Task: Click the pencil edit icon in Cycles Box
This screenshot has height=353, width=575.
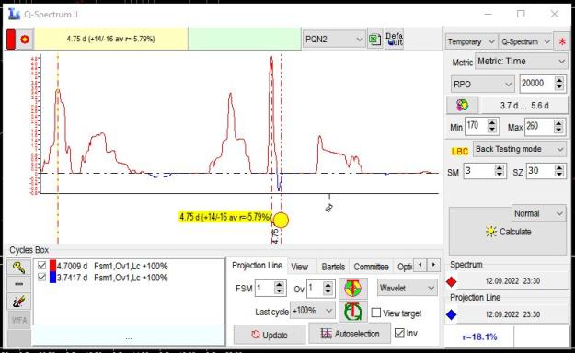Action: (x=18, y=302)
